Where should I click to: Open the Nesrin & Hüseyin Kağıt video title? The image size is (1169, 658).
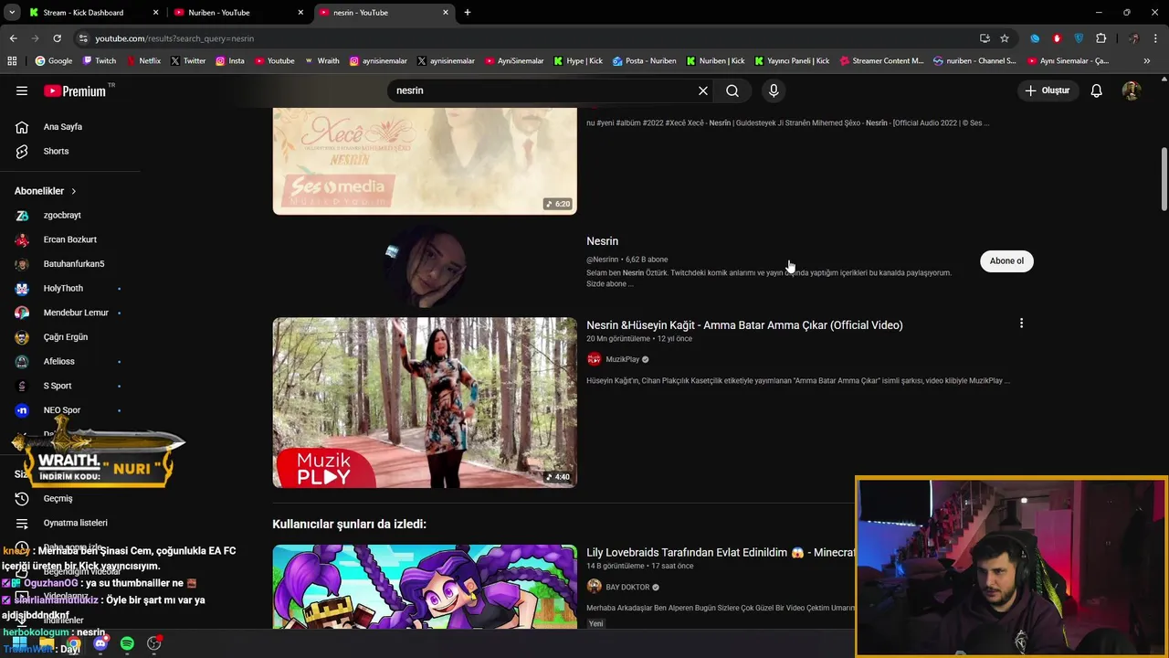pyautogui.click(x=744, y=325)
